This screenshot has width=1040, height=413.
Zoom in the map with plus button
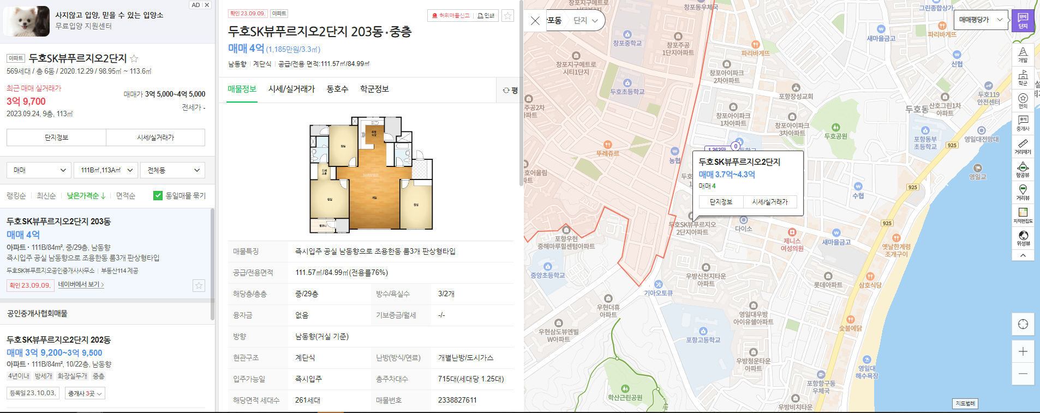click(1023, 351)
